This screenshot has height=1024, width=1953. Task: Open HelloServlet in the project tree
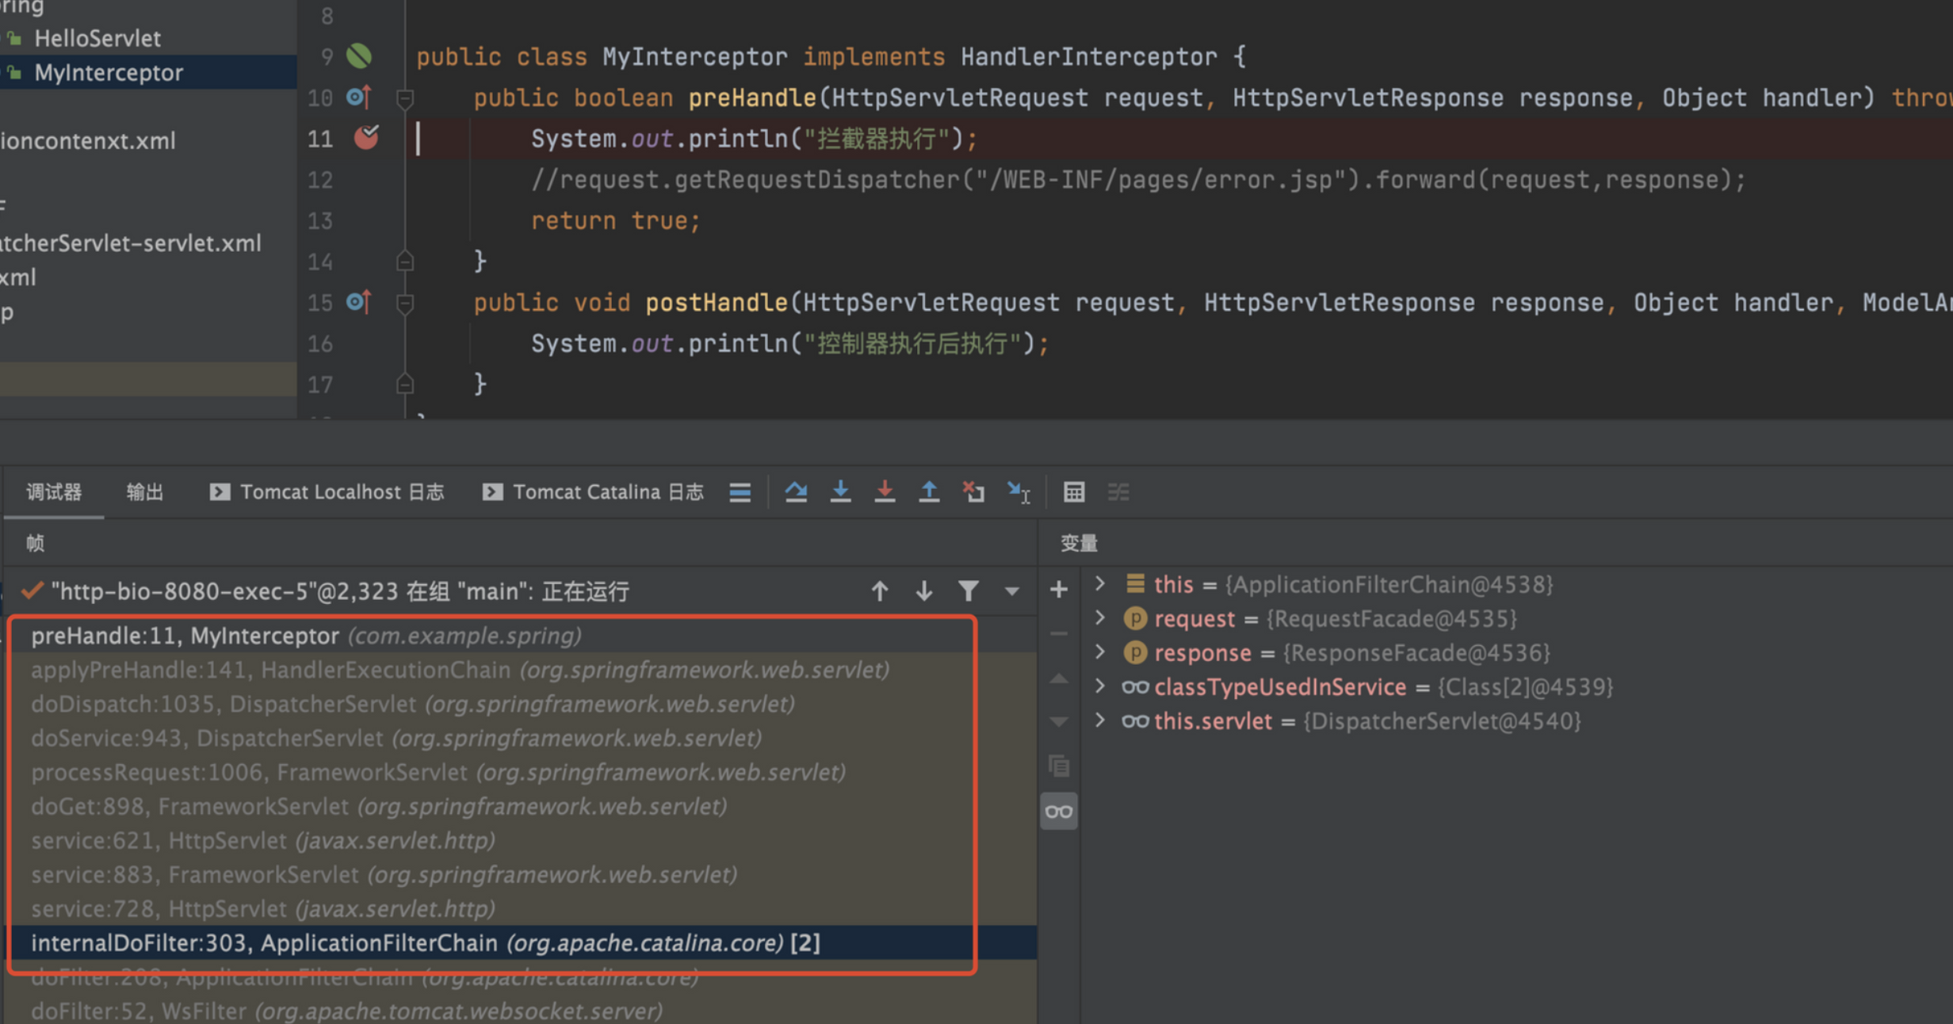point(97,38)
